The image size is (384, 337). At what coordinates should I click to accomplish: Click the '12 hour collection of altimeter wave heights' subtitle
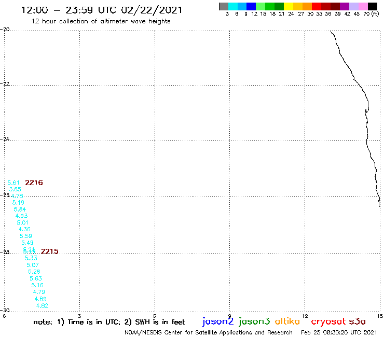pyautogui.click(x=101, y=21)
